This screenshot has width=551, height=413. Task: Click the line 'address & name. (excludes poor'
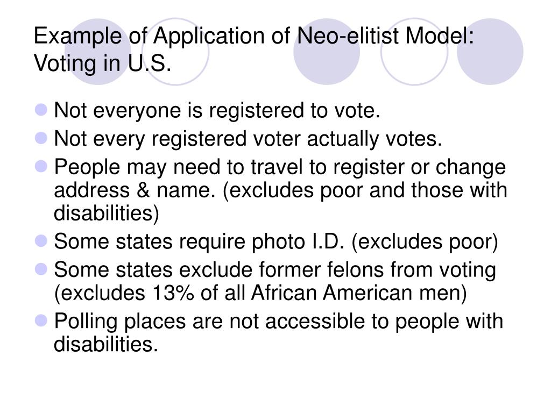[280, 190]
